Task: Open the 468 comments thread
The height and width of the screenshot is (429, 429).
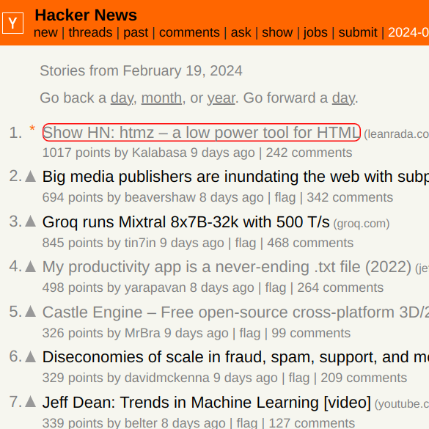Action: click(x=310, y=243)
